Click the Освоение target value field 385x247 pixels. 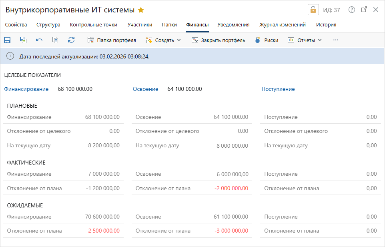click(x=209, y=89)
